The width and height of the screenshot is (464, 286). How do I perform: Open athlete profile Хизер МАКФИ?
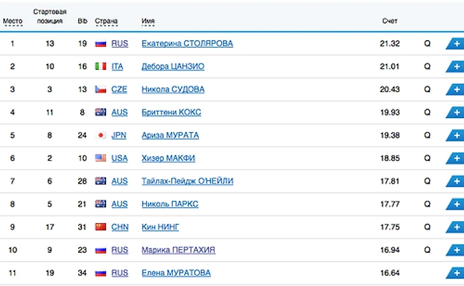point(169,158)
